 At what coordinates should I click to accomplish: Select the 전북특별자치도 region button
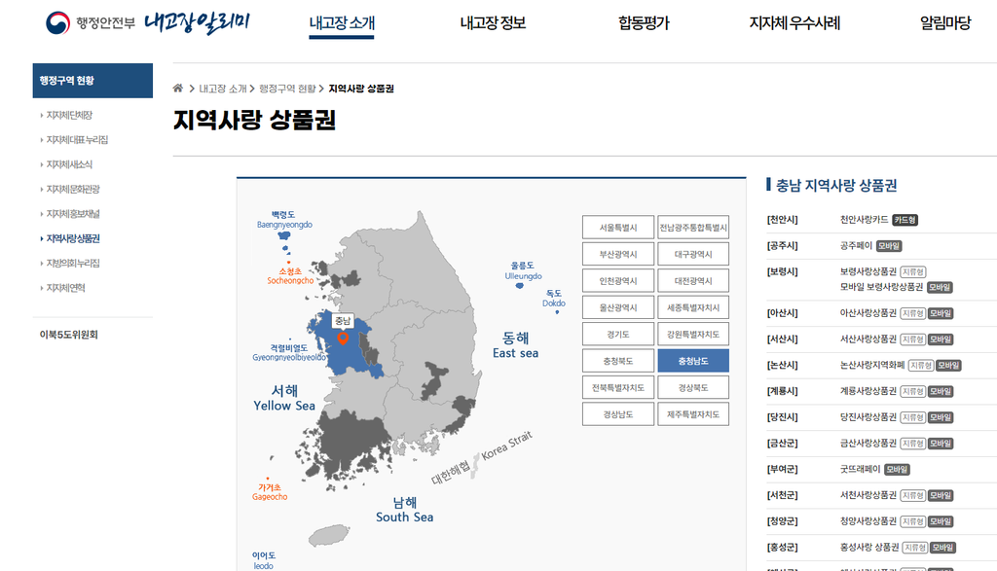tap(618, 387)
